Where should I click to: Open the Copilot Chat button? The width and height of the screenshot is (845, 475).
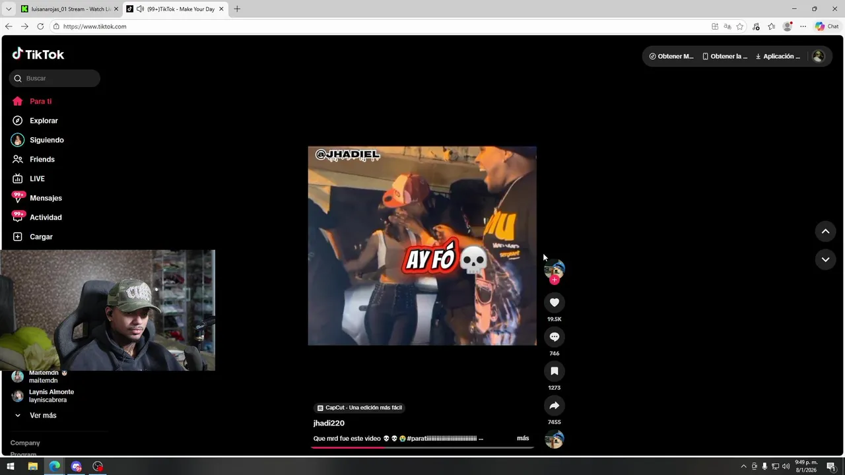tap(827, 26)
